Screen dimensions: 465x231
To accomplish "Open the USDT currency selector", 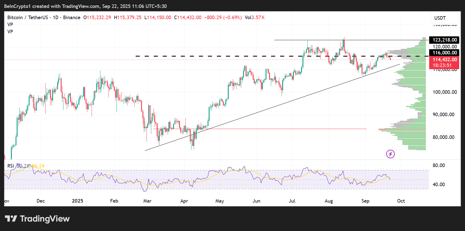I will tap(444, 18).
